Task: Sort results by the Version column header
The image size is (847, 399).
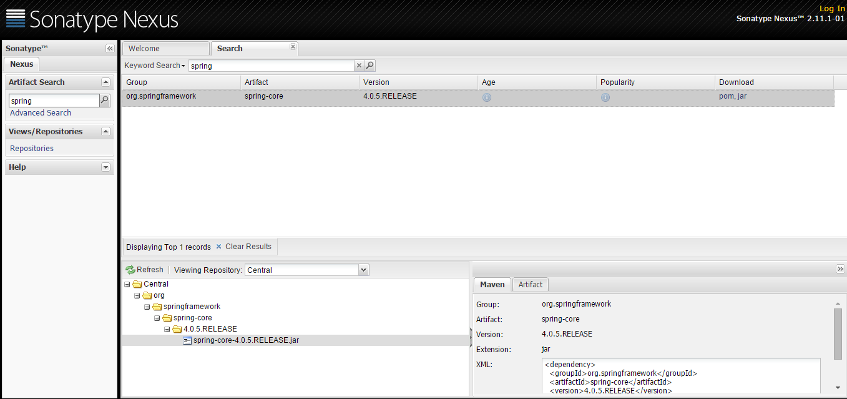Action: (418, 82)
